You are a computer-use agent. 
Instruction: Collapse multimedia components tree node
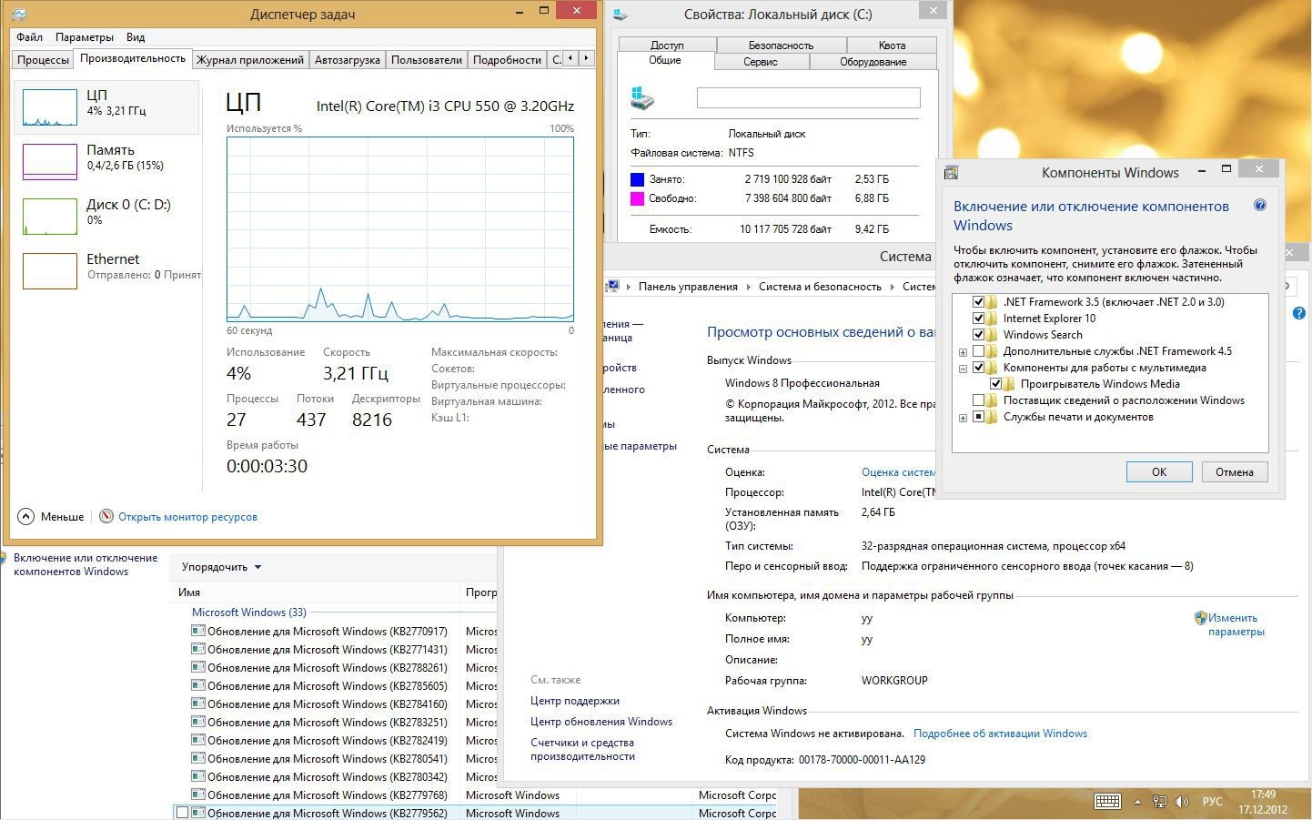click(963, 369)
